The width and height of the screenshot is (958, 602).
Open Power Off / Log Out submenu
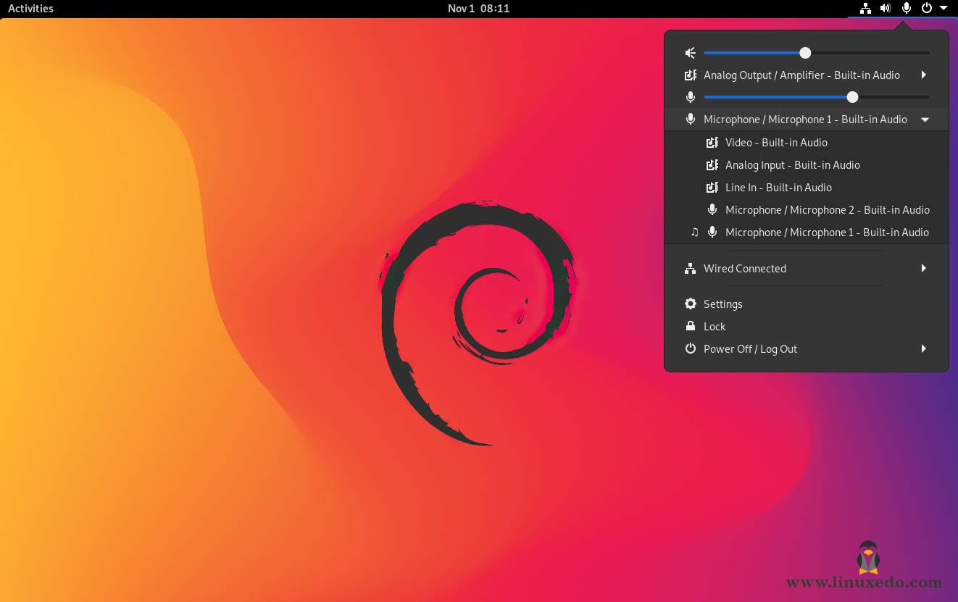807,349
